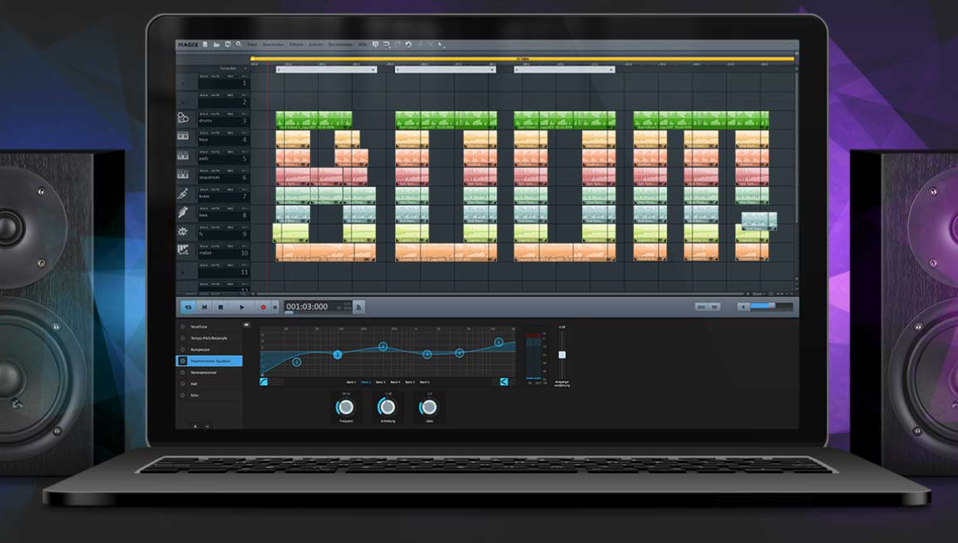This screenshot has width=958, height=543.
Task: Arm REC on the pads track
Action: (230, 153)
